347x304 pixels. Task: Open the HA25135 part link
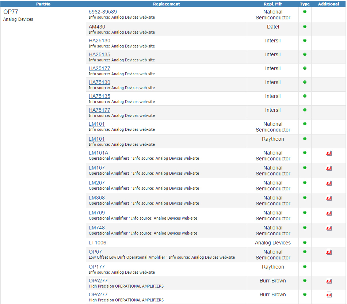point(99,54)
